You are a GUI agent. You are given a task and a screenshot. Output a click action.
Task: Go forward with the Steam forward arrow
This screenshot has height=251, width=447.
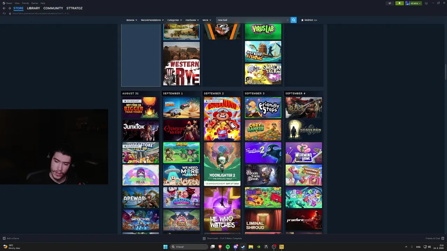pos(9,8)
